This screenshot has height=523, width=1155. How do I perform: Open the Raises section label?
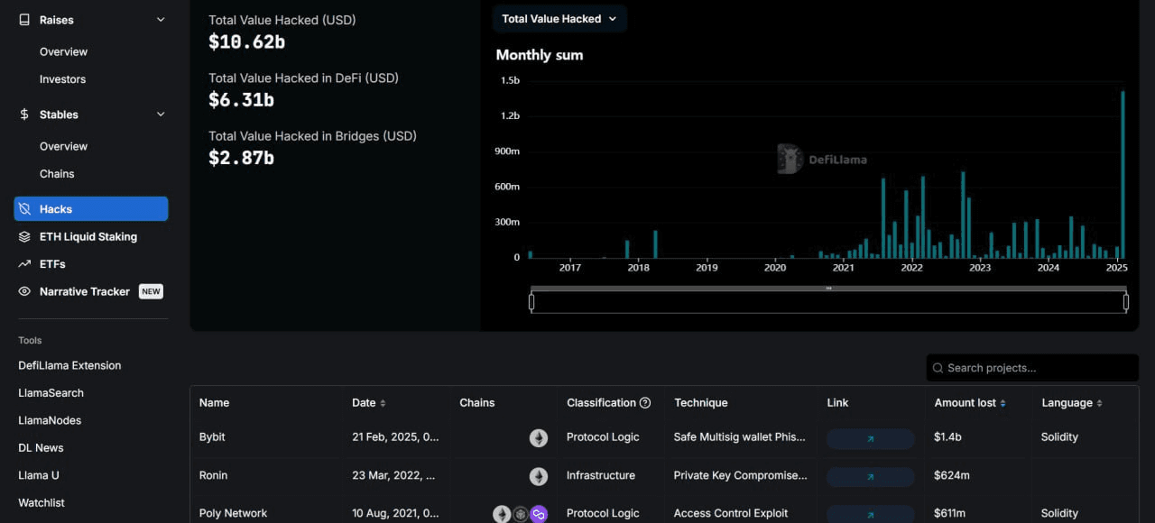pyautogui.click(x=57, y=20)
